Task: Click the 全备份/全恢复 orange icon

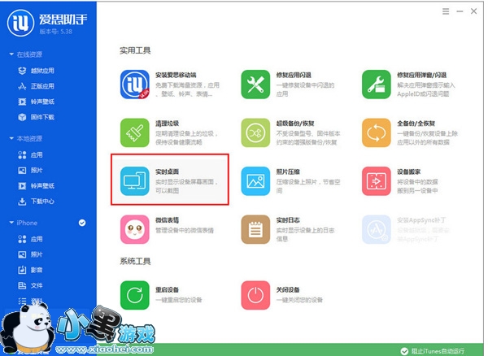Action: (376, 132)
